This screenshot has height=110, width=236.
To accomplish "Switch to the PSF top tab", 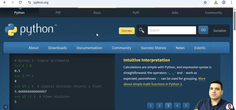I will coord(58,13).
